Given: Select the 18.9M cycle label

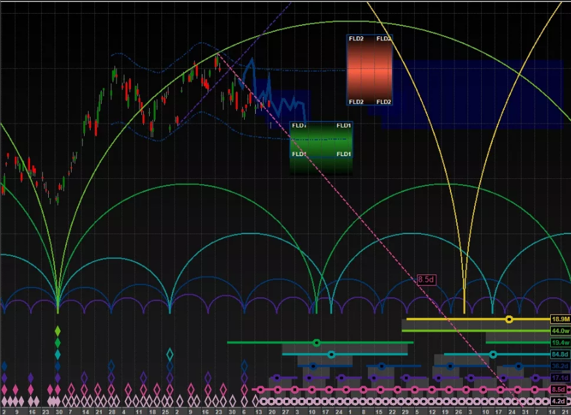Looking at the screenshot, I should [561, 319].
